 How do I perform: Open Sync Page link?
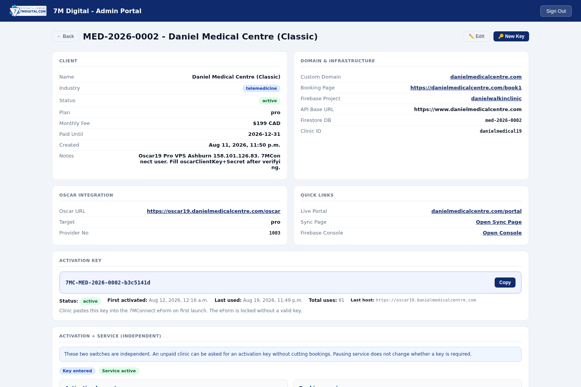point(498,222)
